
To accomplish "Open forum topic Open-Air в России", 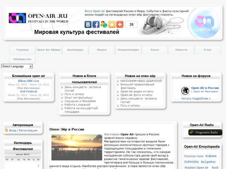I will 205,88.
